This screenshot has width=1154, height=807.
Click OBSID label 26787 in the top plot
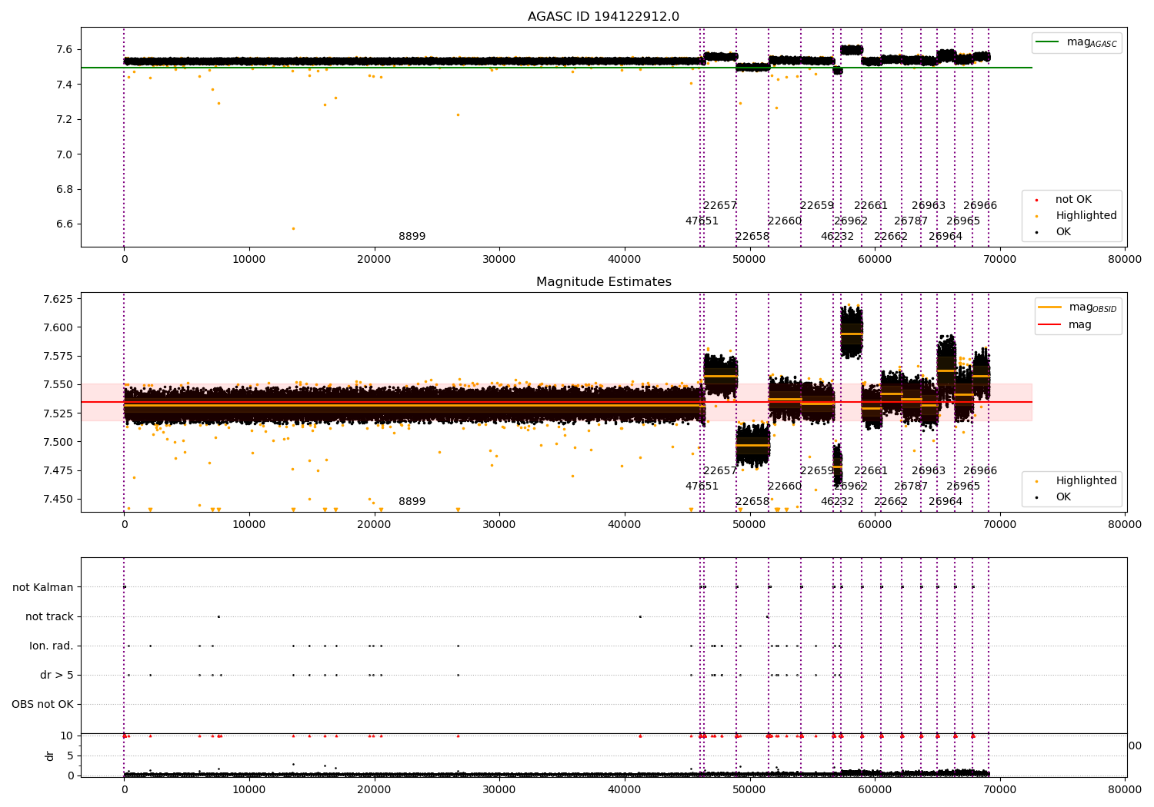(911, 221)
